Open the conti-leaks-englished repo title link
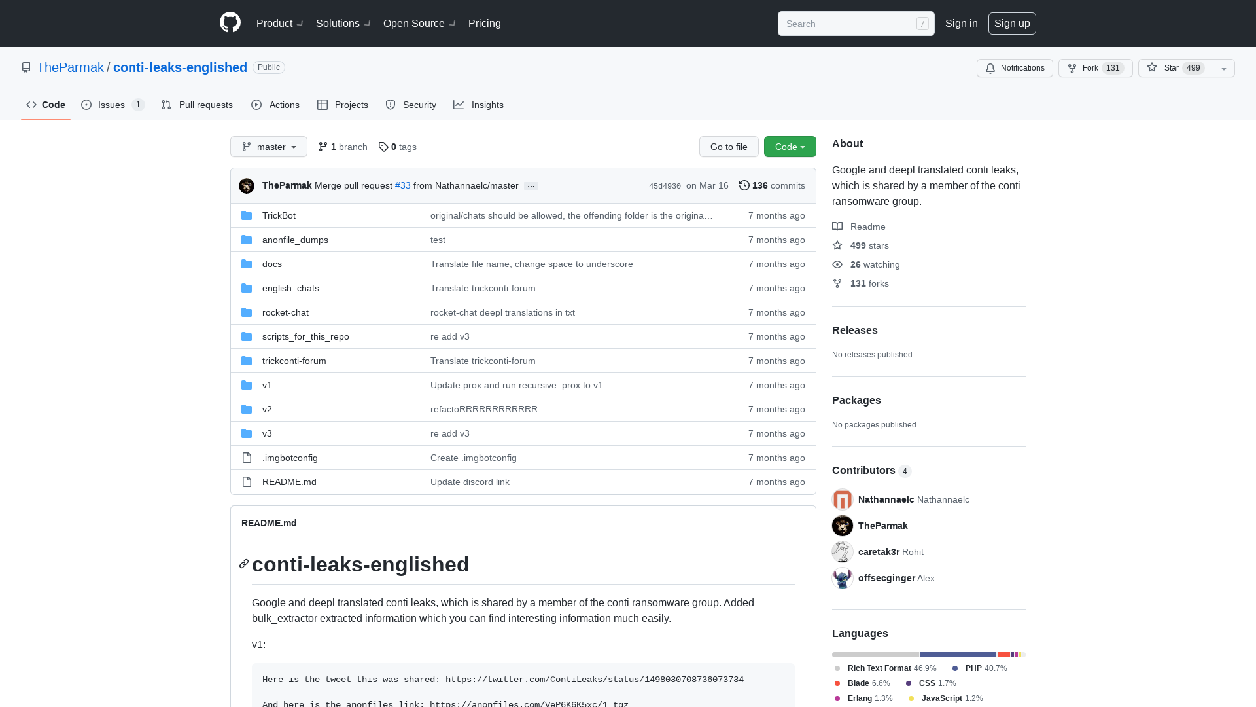This screenshot has width=1256, height=707. click(180, 67)
